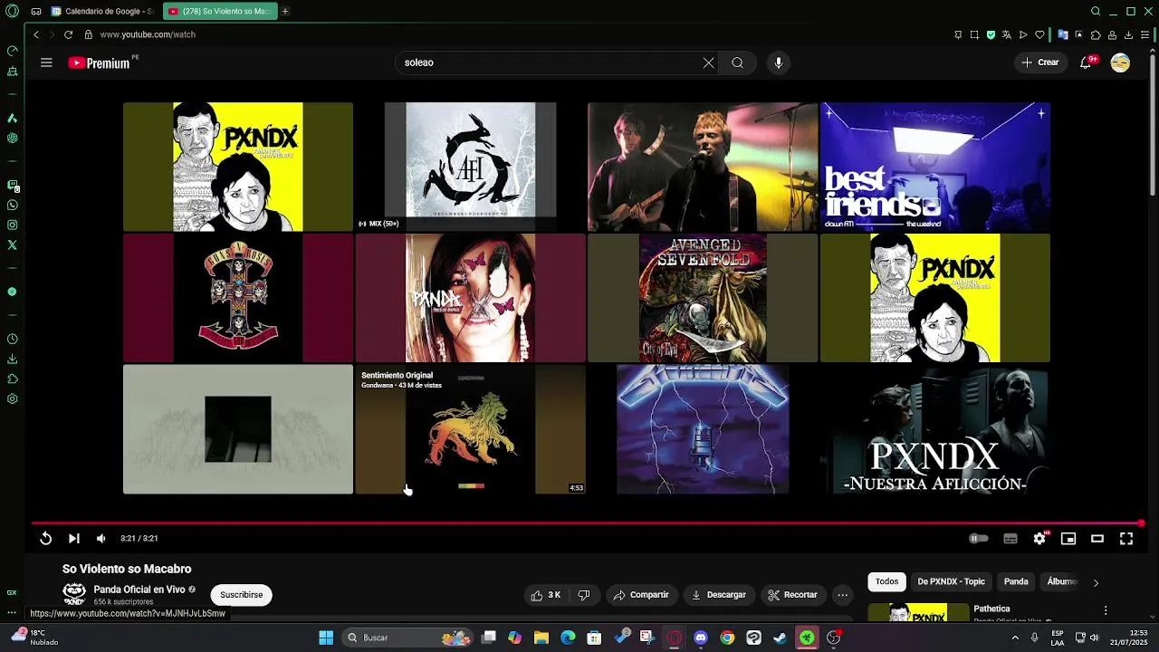1159x652 pixels.
Task: Go back in browser history
Action: [36, 34]
